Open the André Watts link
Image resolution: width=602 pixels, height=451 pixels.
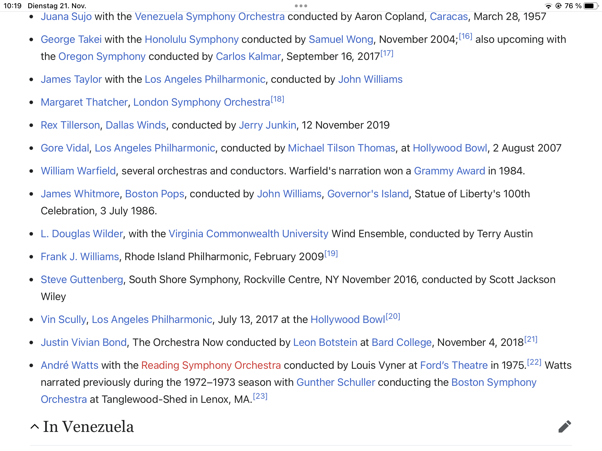pyautogui.click(x=70, y=365)
